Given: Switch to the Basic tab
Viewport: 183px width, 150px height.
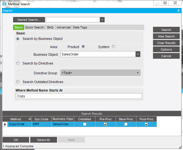Looking at the screenshot, I should coord(19,27).
